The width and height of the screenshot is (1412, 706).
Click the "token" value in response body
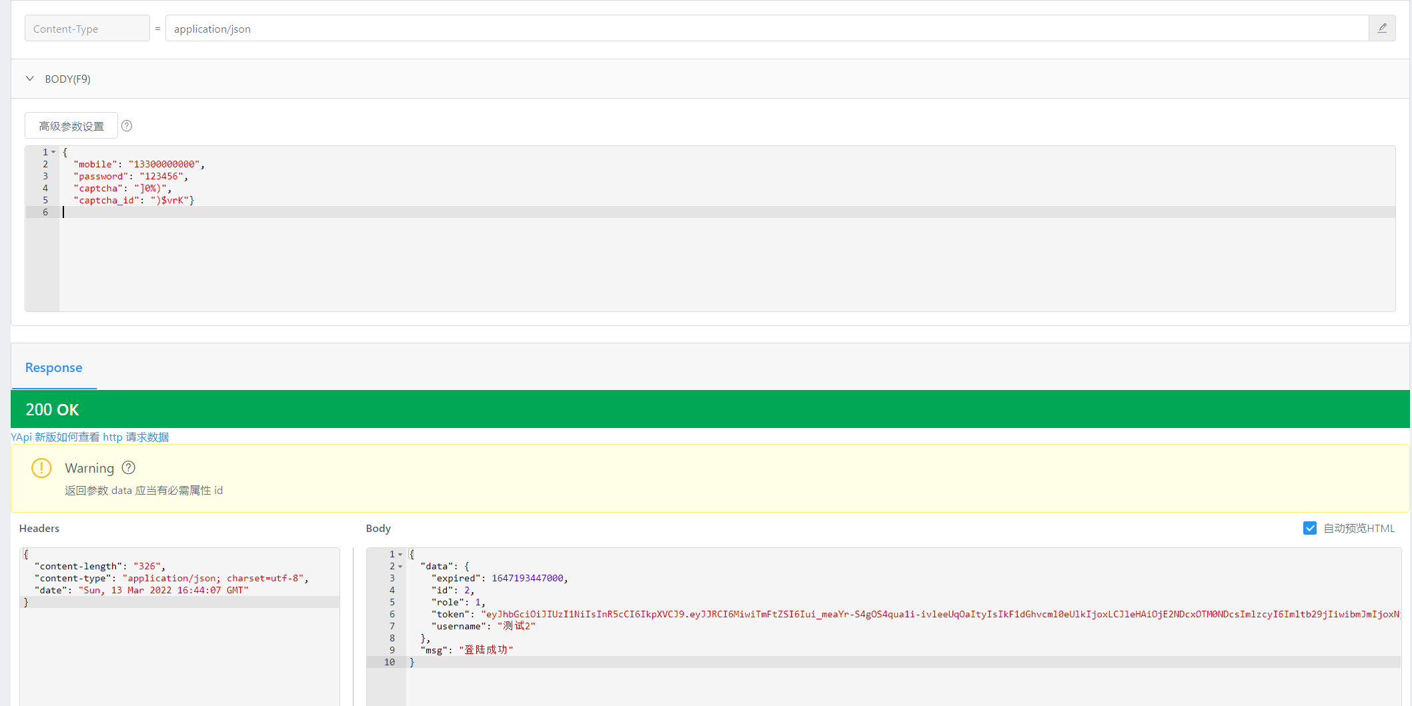click(940, 614)
